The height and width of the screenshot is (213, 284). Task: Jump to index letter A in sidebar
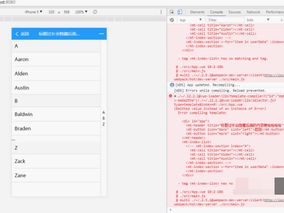[x=104, y=112]
